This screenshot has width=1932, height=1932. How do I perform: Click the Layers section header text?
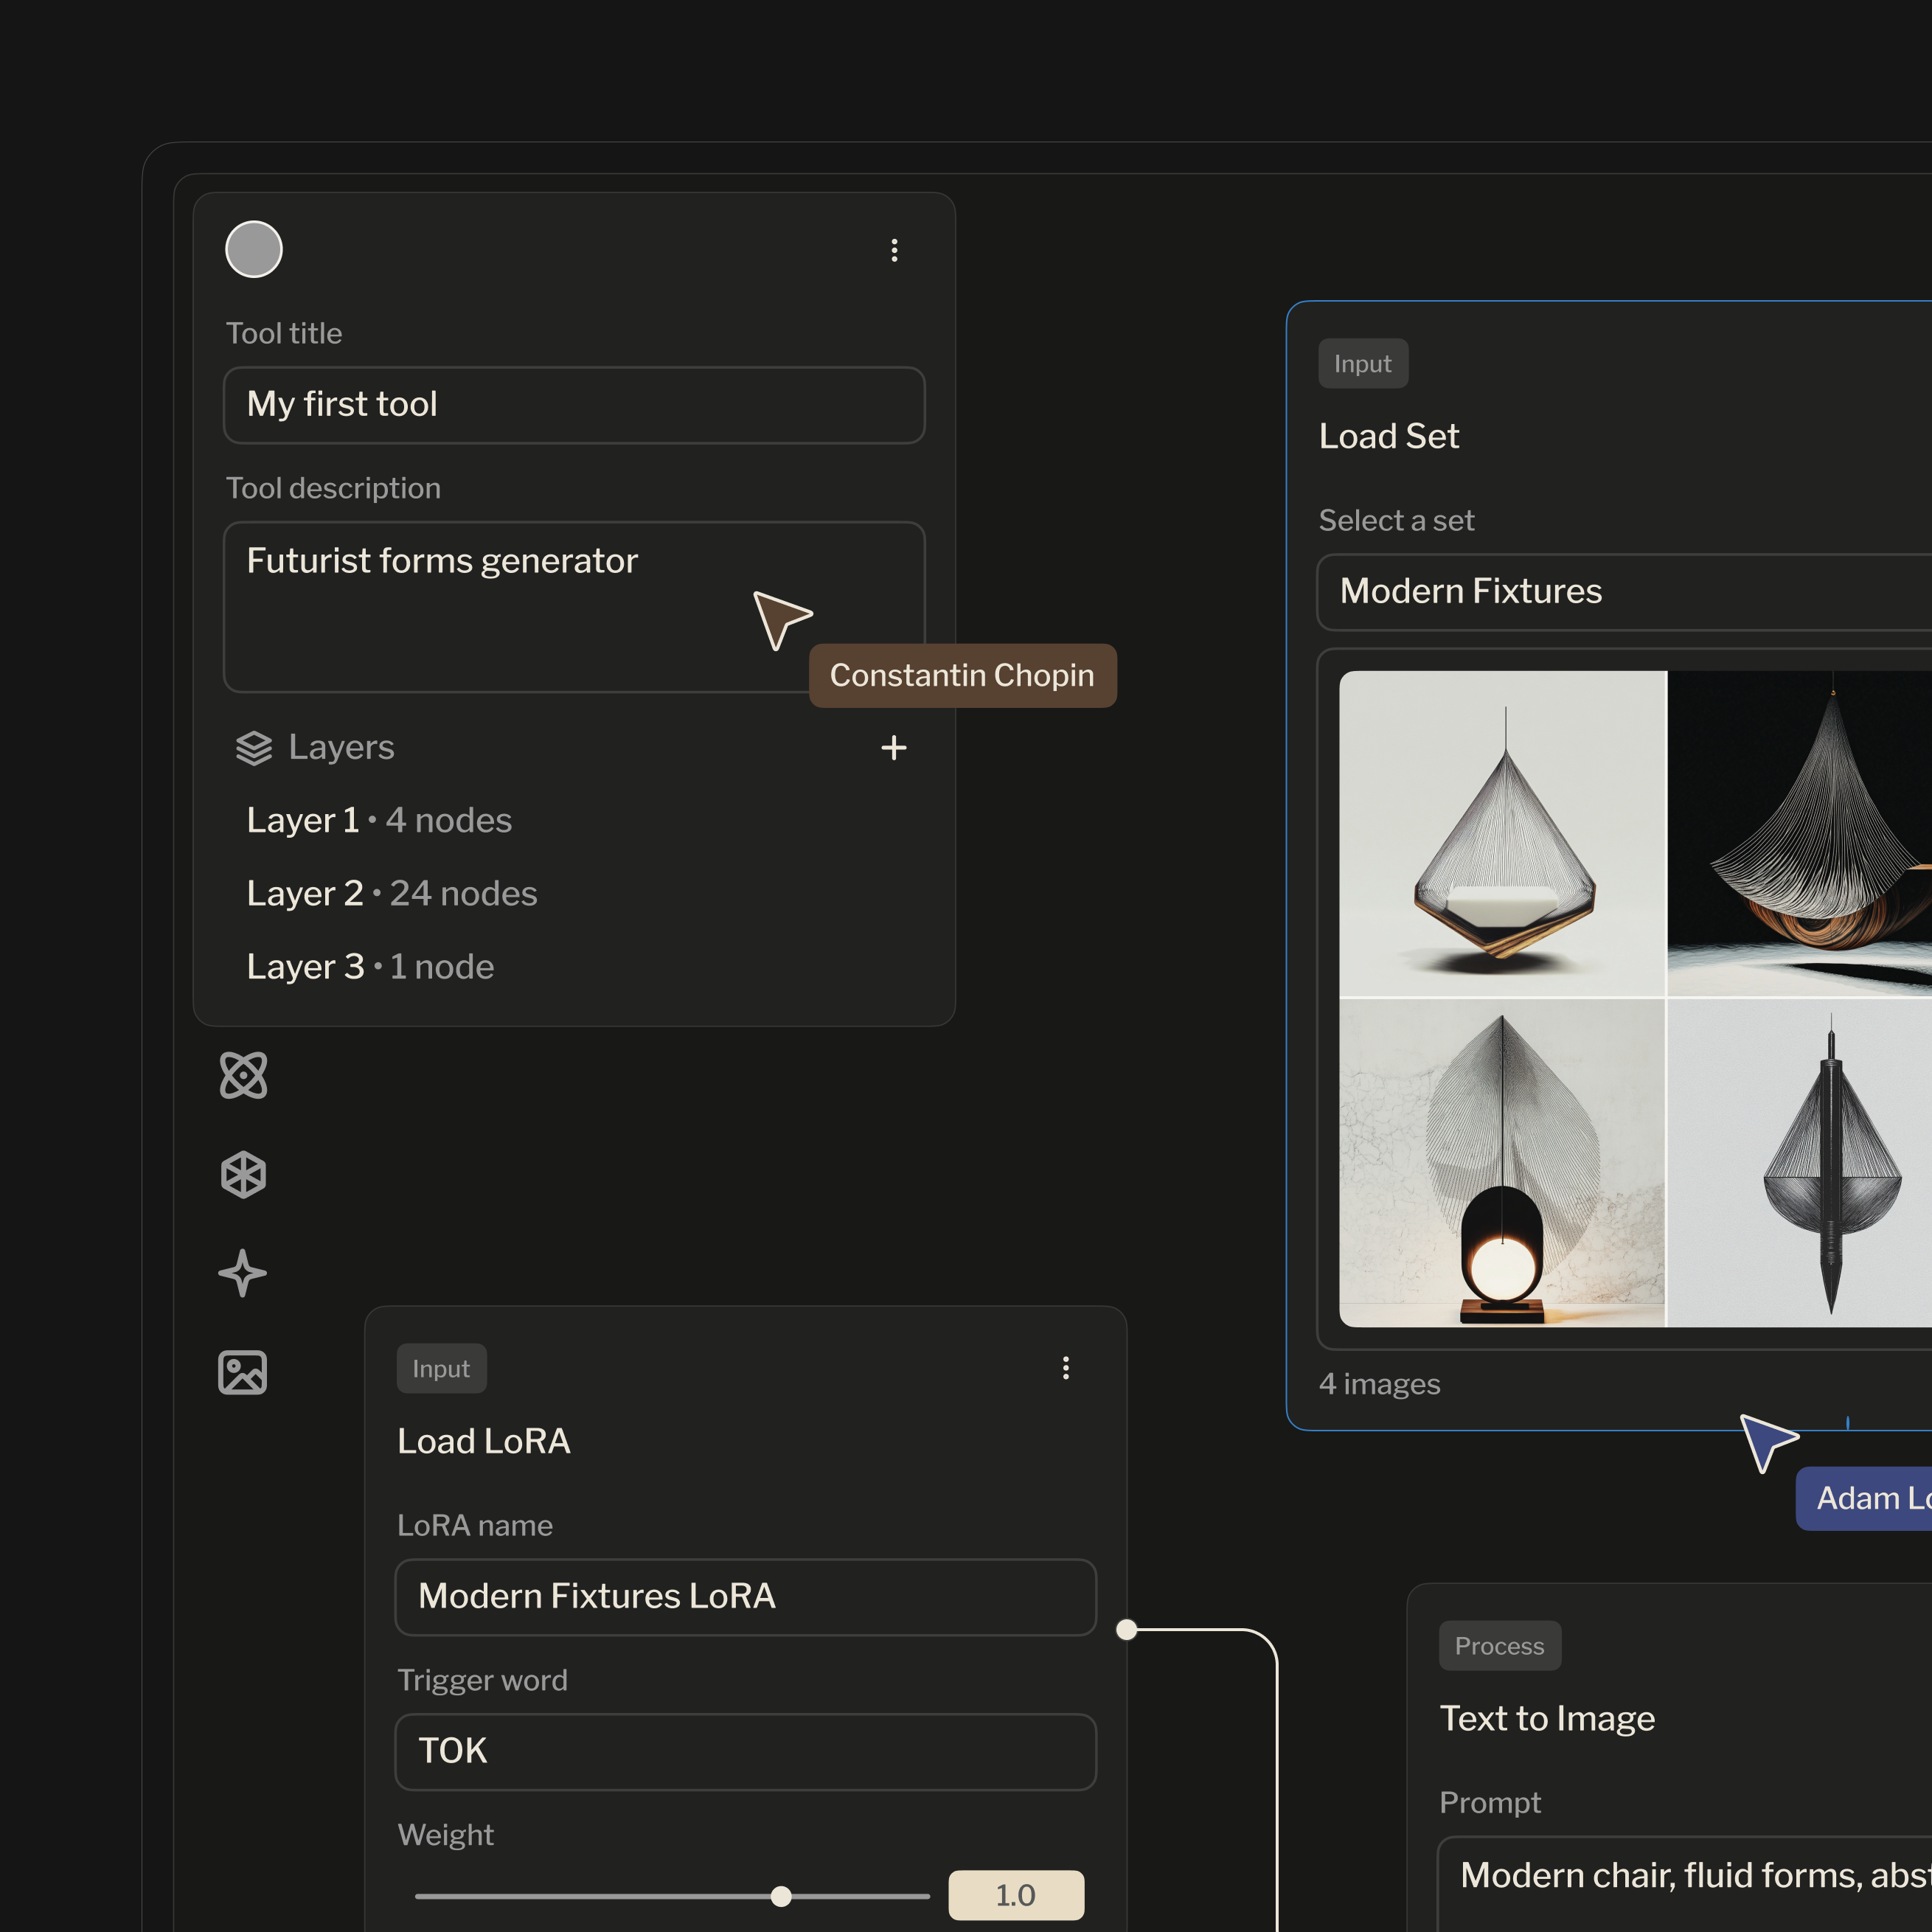pyautogui.click(x=341, y=748)
